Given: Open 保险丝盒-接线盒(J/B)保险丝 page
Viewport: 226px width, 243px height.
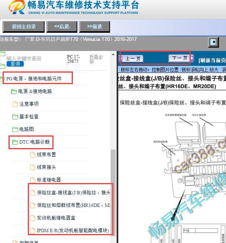Looking at the screenshot, I should [x=74, y=193].
